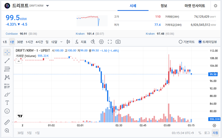Open the Fibonacci retracement tool
The height and width of the screenshot is (138, 222).
point(7,69)
